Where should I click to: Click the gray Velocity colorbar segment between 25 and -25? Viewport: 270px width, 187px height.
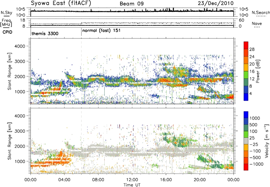tap(246, 141)
